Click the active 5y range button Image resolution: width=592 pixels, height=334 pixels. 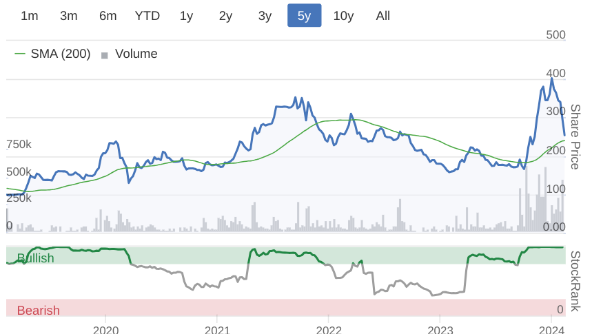tap(305, 16)
